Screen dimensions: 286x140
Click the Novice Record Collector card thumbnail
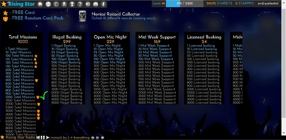pos(82,16)
